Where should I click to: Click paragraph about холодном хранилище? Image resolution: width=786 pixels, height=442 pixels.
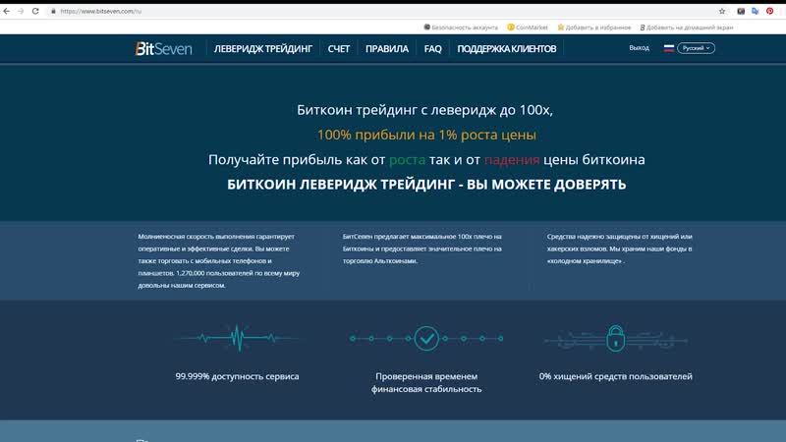pyautogui.click(x=620, y=249)
